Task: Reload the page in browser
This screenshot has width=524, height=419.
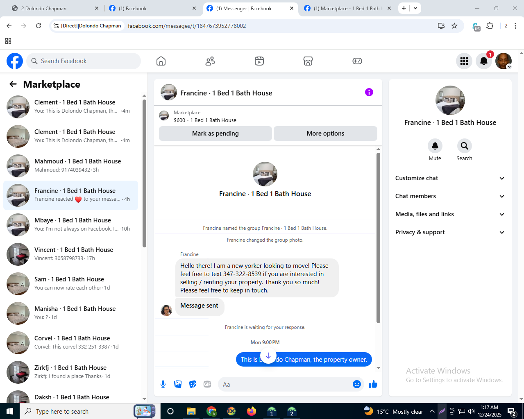Action: [39, 26]
